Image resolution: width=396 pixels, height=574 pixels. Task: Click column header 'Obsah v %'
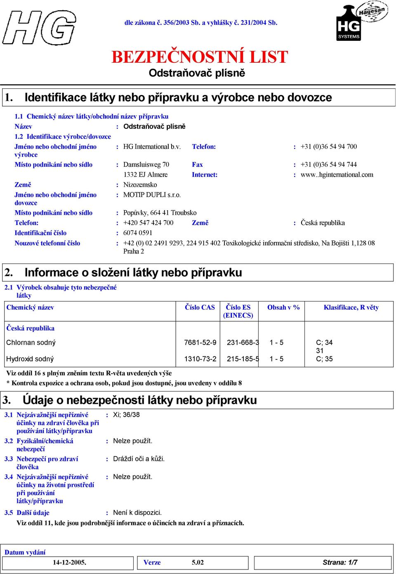point(283,308)
